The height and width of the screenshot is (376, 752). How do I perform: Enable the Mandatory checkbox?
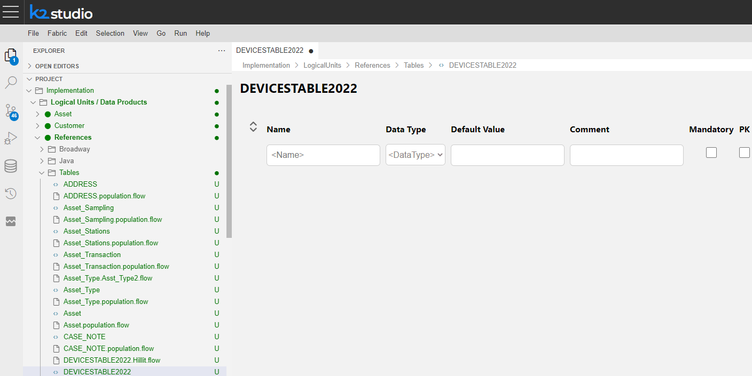tap(711, 153)
